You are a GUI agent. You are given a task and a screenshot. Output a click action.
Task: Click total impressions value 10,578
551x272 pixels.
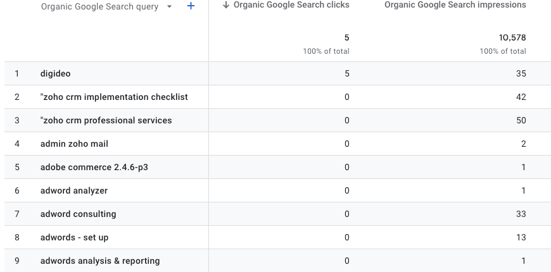pyautogui.click(x=512, y=37)
